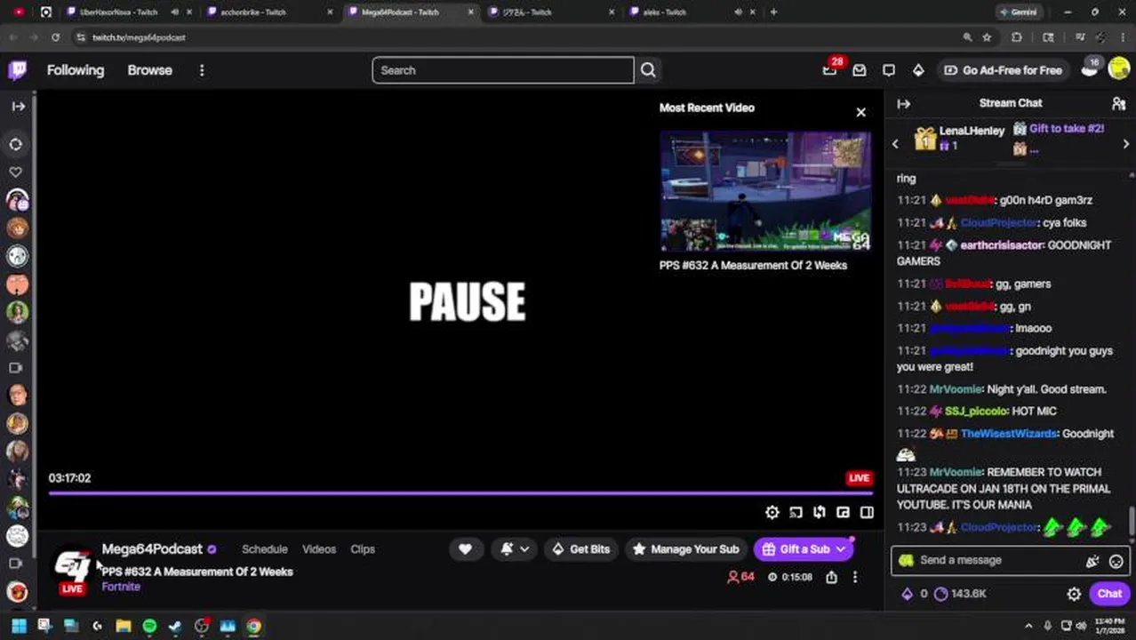The width and height of the screenshot is (1136, 640).
Task: Open the user avatar menu
Action: (1119, 70)
